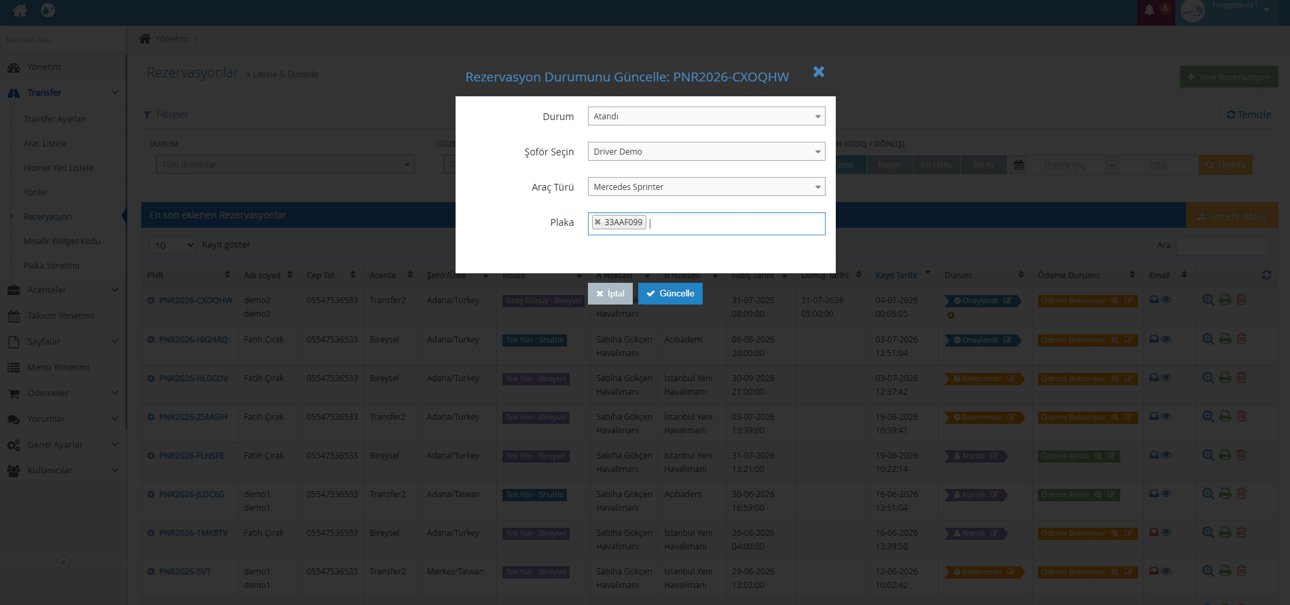Viewport: 1290px width, 605px height.
Task: Sort the table by PNR column
Action: (x=188, y=275)
